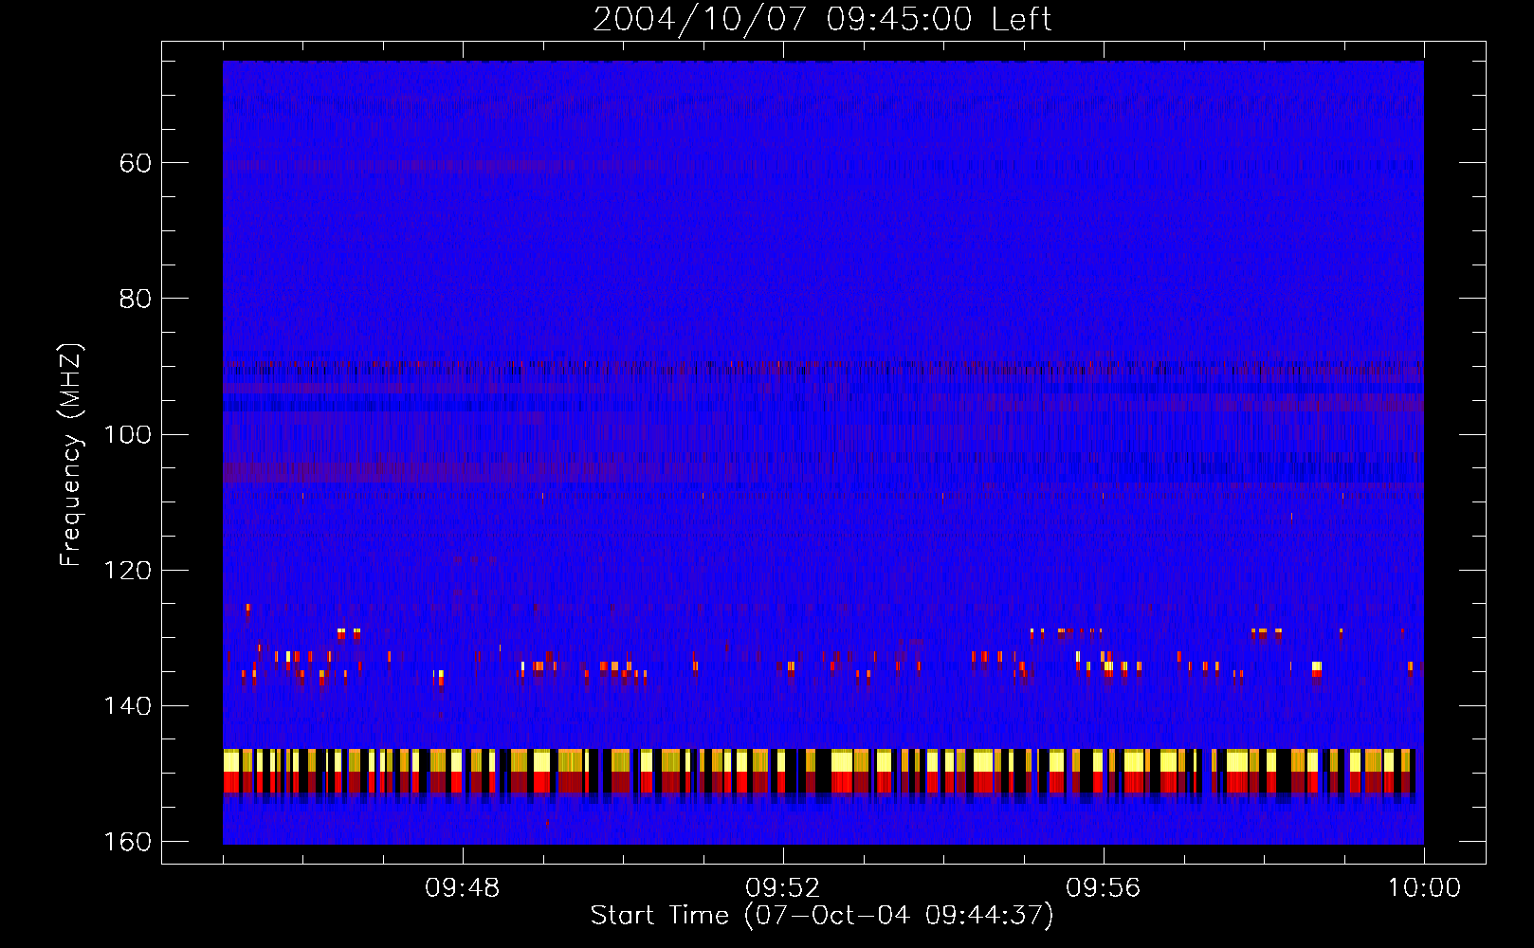Click the 80 frequency tick label
The width and height of the screenshot is (1534, 948).
pyautogui.click(x=136, y=299)
